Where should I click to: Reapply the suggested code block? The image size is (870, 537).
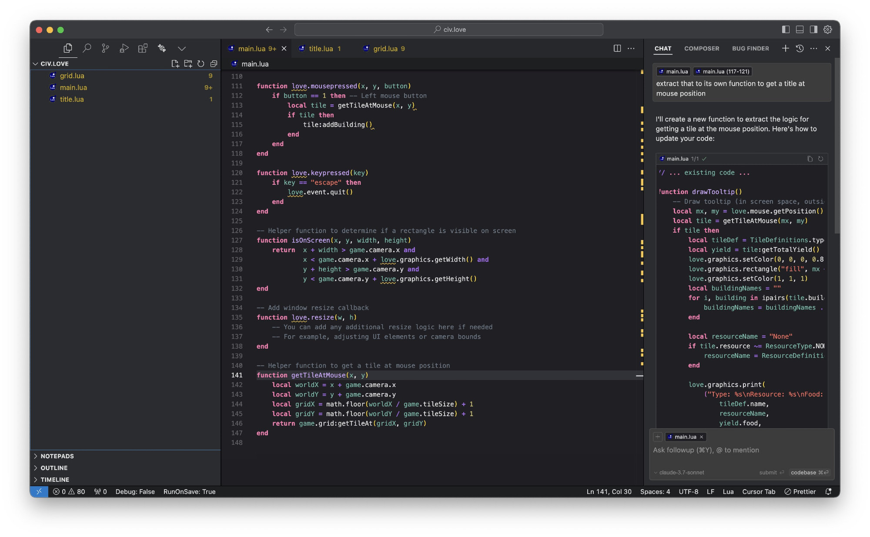click(x=820, y=159)
